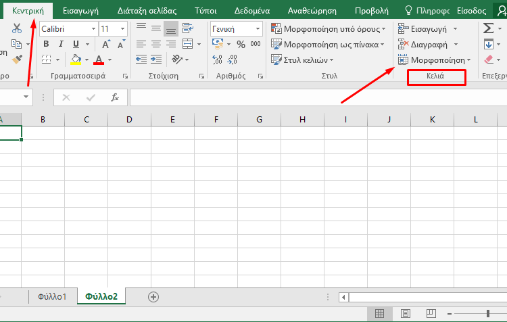Screen dimensions: 507x322
Task: Switch to Τύποι tab
Action: (206, 11)
